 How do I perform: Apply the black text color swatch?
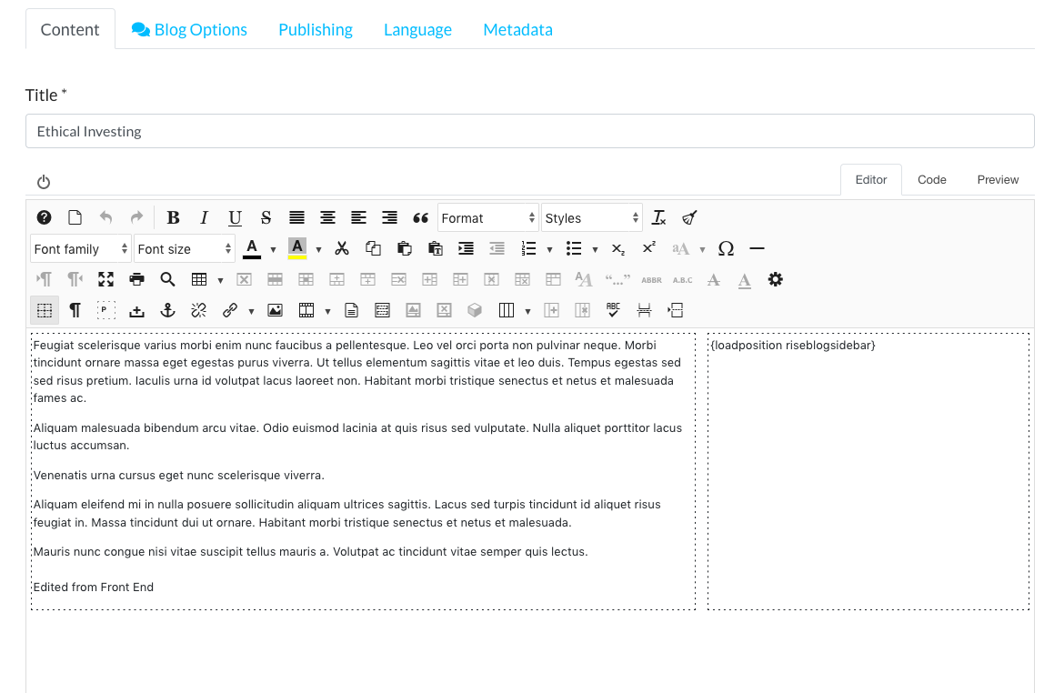pyautogui.click(x=252, y=248)
